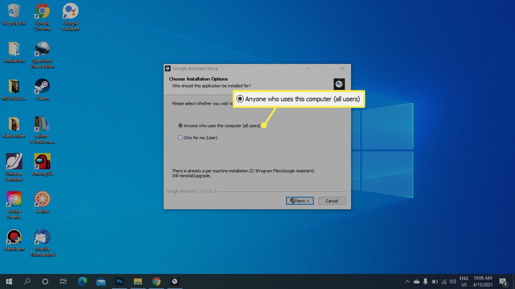
Task: Open the New folder desktop icon
Action: click(x=14, y=127)
